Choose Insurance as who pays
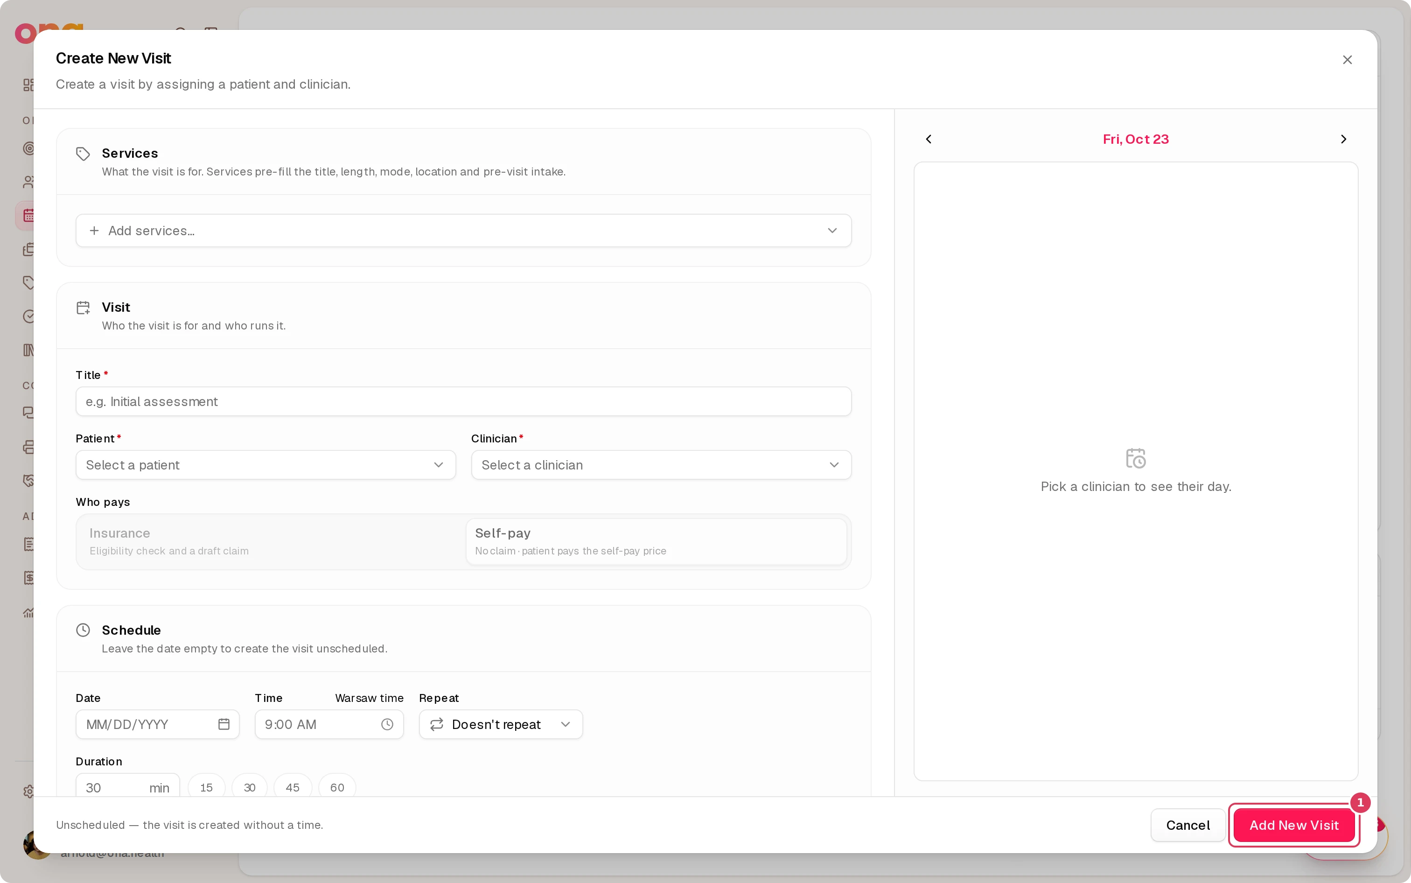The width and height of the screenshot is (1411, 883). (272, 541)
